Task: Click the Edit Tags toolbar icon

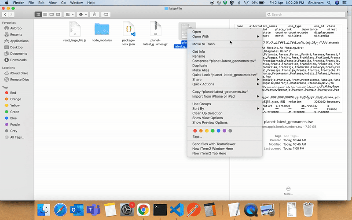Action: click(x=106, y=15)
